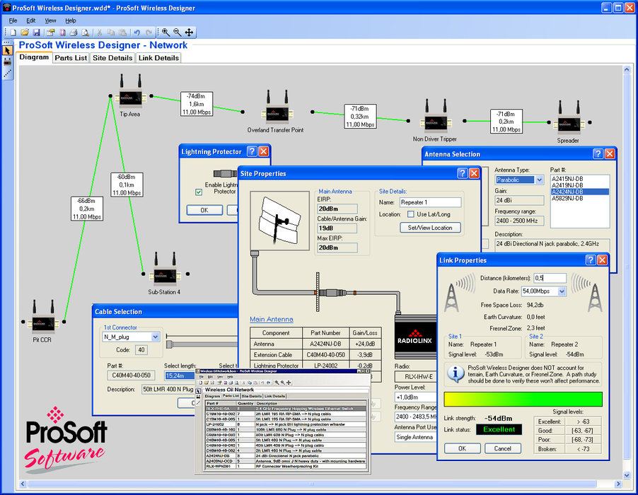
Task: Save the project using the Save icon
Action: click(x=37, y=33)
